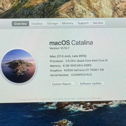Switch to the Displays tab
The image size is (126, 126).
pyautogui.click(x=37, y=24)
